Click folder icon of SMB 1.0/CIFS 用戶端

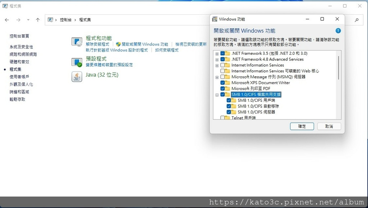[x=233, y=100]
